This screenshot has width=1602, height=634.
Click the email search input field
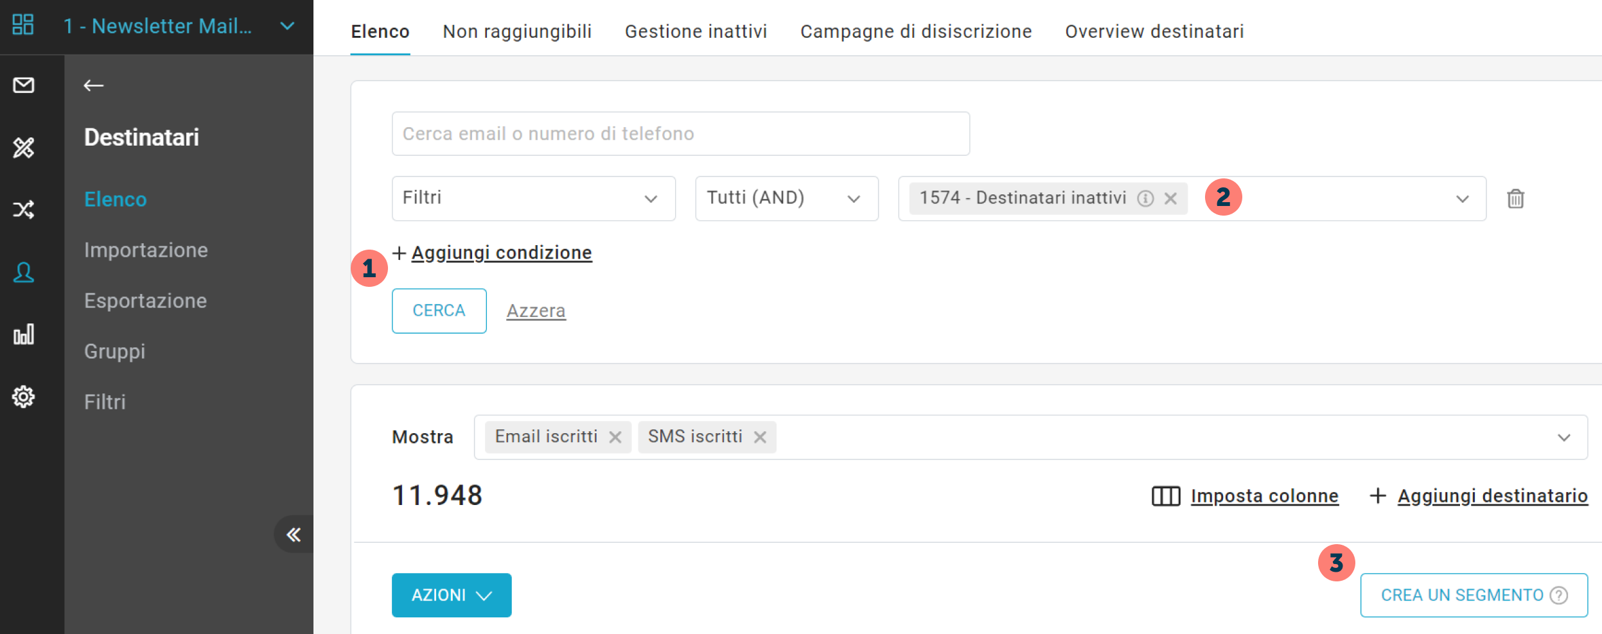[x=680, y=133]
